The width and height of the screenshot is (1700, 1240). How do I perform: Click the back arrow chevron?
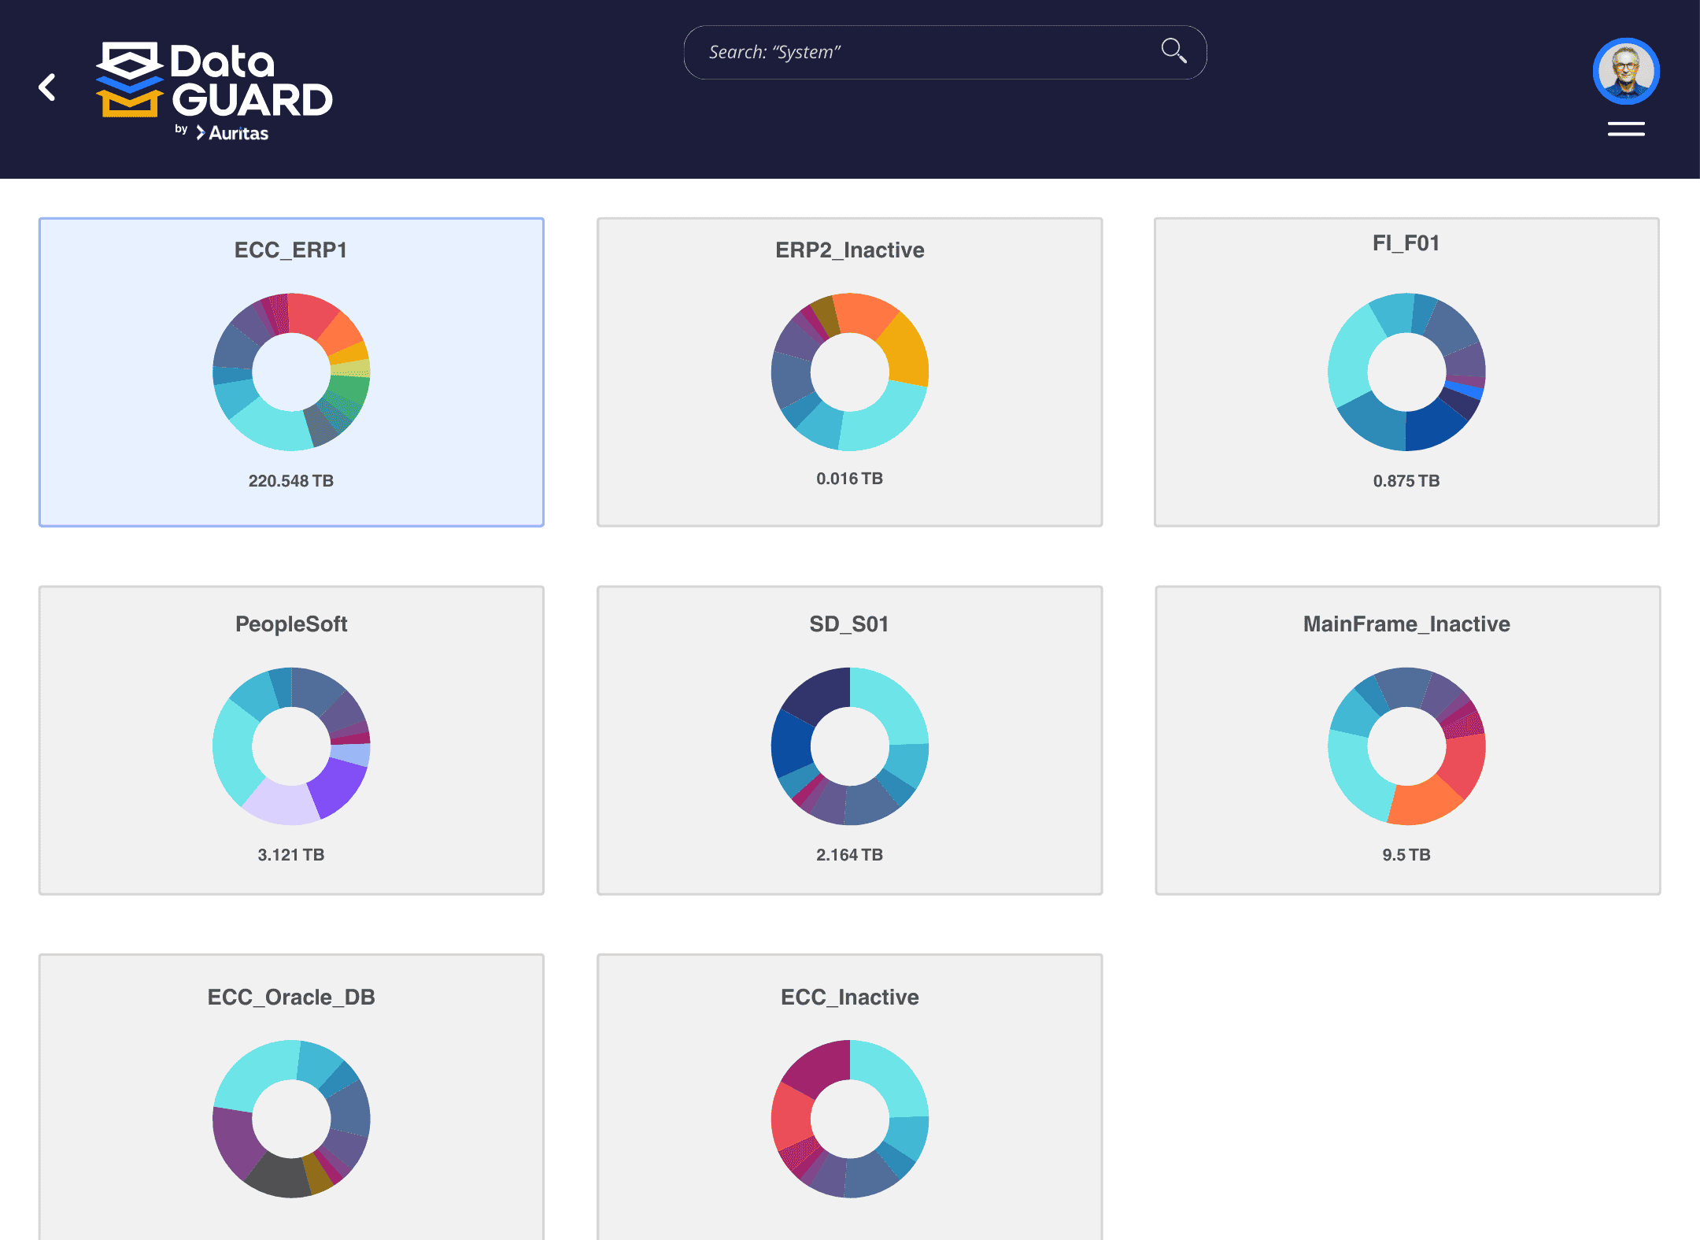point(47,87)
